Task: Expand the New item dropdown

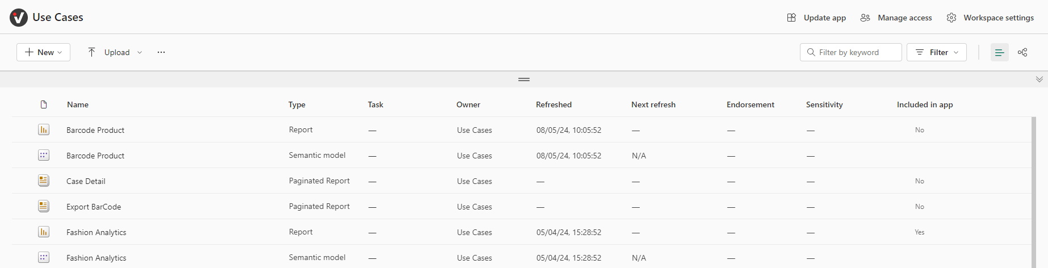Action: tap(44, 52)
